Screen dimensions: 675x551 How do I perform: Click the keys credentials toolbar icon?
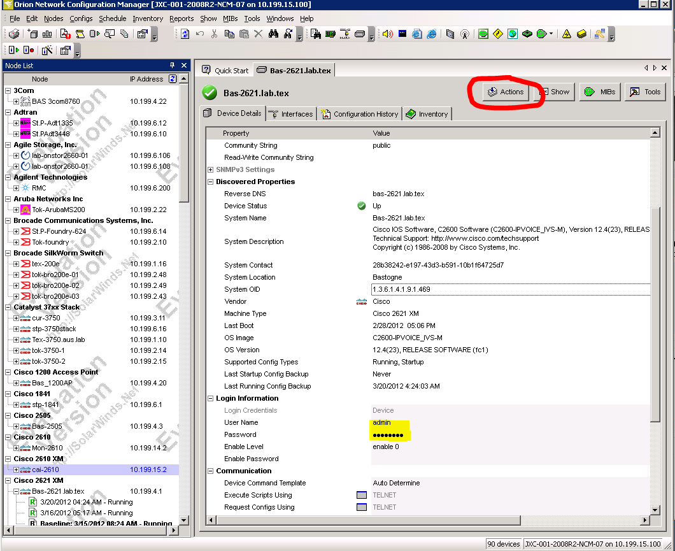point(599,34)
